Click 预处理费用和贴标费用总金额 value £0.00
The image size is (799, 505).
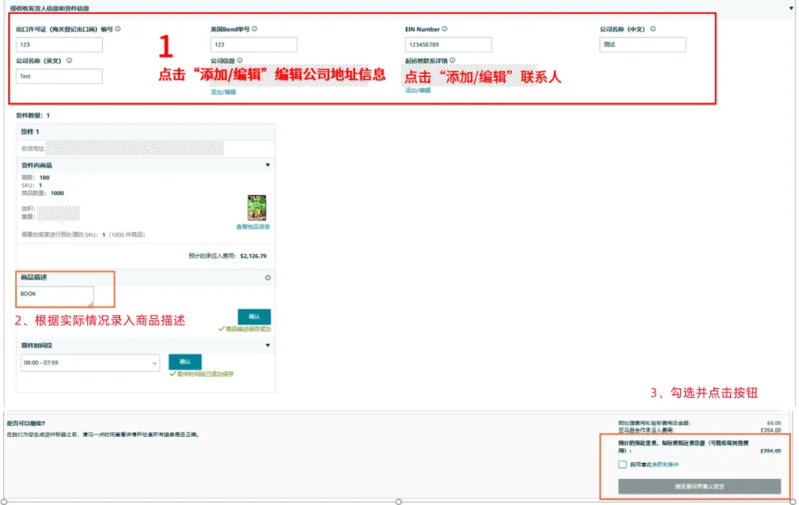[x=774, y=423]
